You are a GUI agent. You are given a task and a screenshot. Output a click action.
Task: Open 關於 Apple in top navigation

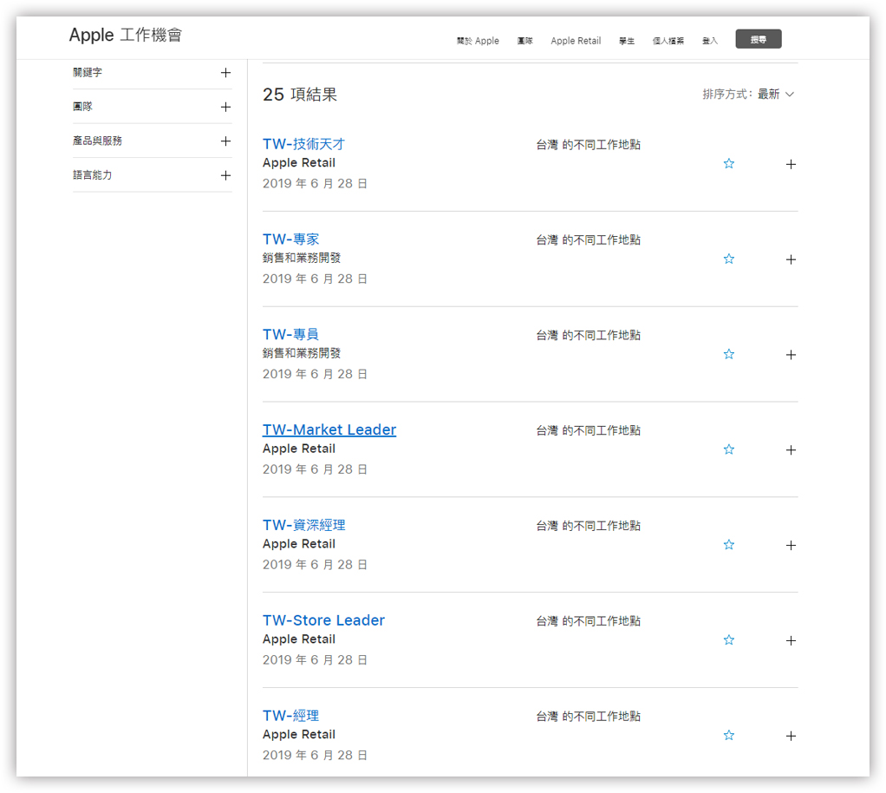[x=478, y=41]
